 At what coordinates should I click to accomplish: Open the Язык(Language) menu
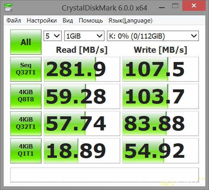coord(130,21)
